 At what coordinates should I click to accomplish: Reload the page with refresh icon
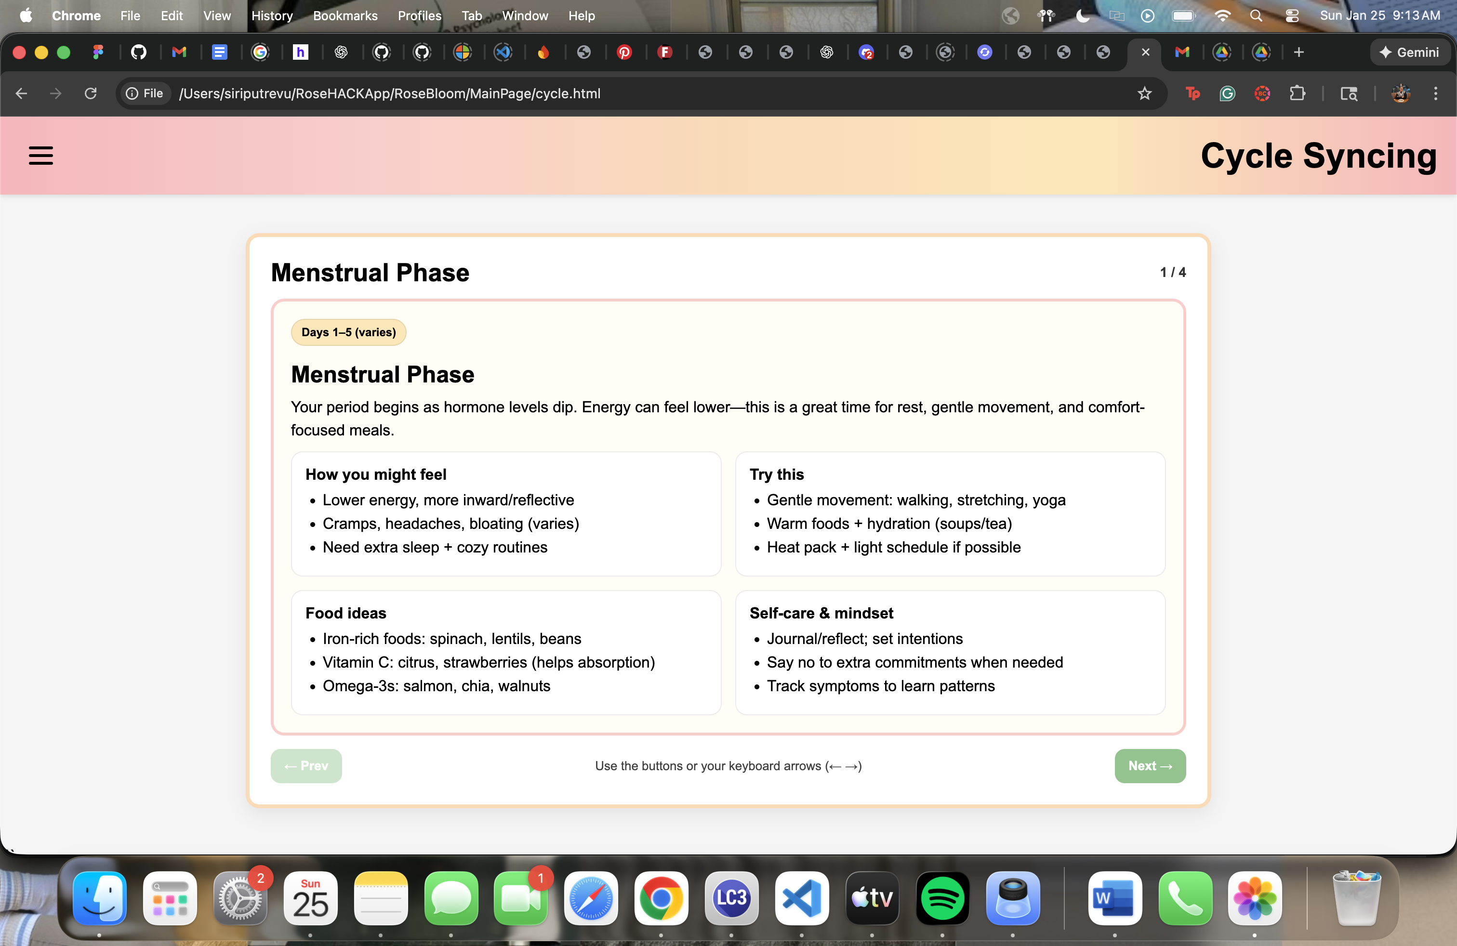pyautogui.click(x=91, y=93)
